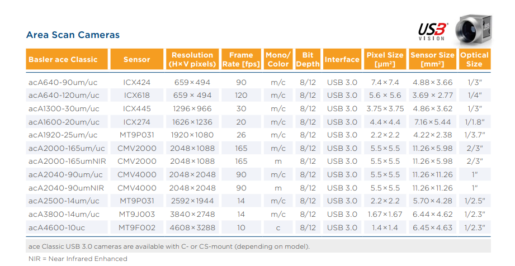Select model acA2000-165umNIR
Screen dimensions: 515x266
[x=67, y=161]
